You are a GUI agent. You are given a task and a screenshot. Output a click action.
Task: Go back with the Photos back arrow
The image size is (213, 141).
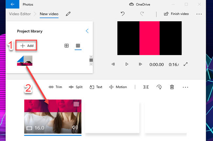[x=12, y=4]
